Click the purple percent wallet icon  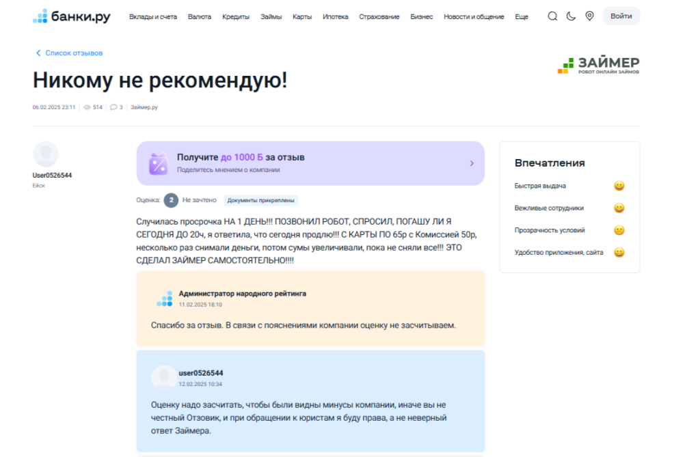(x=158, y=163)
